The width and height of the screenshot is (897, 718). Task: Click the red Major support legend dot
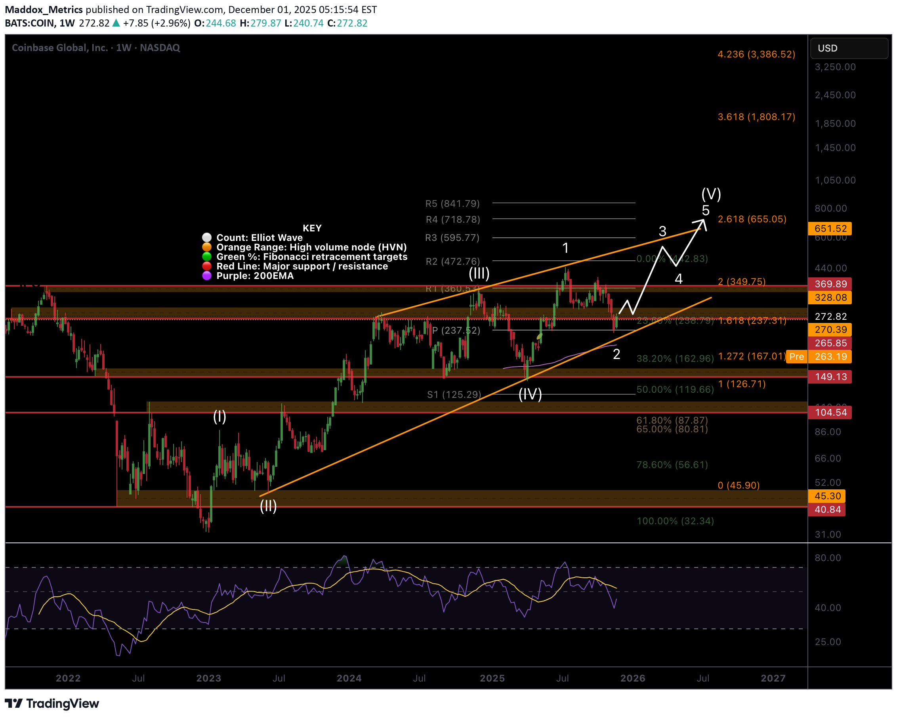pyautogui.click(x=207, y=266)
